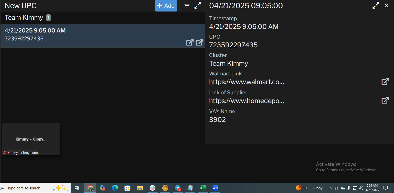Open the Walmart Link external icon

pyautogui.click(x=385, y=82)
